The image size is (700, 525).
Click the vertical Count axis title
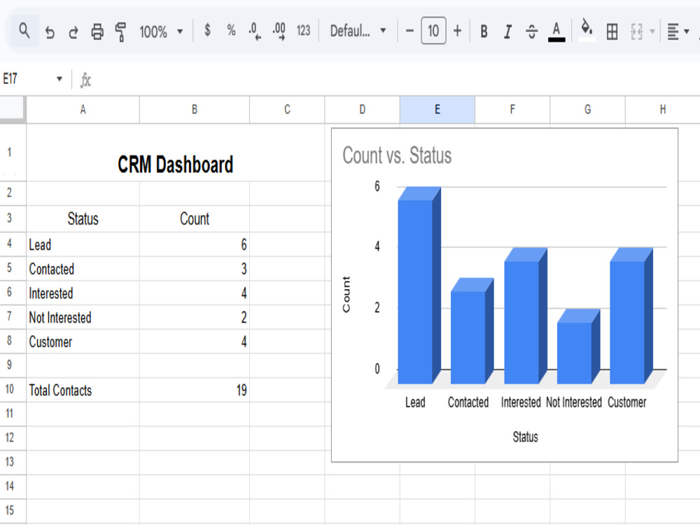pyautogui.click(x=346, y=294)
